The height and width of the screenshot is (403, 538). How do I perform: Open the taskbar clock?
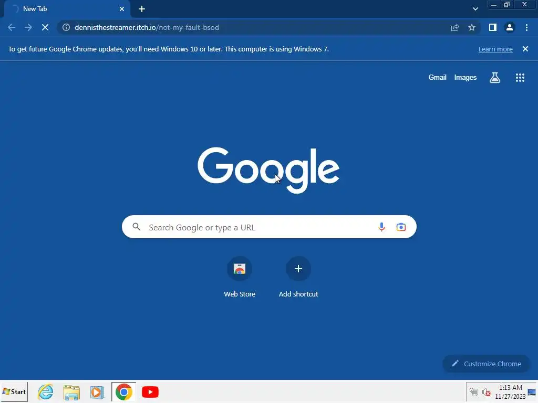point(510,392)
